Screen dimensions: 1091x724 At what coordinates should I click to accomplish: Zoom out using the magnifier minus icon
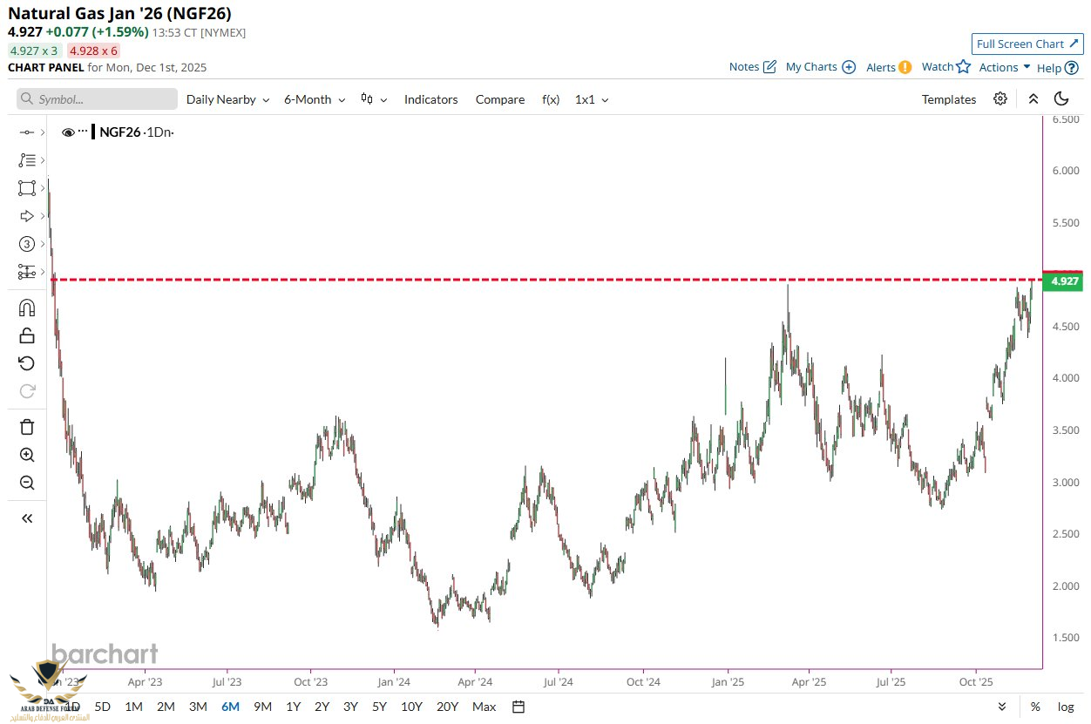click(x=27, y=483)
